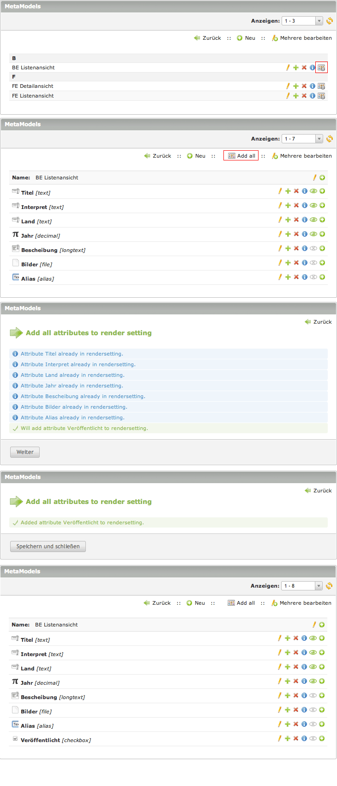Toggle Titel visibility eye in the 1 - 7 list

click(x=313, y=191)
